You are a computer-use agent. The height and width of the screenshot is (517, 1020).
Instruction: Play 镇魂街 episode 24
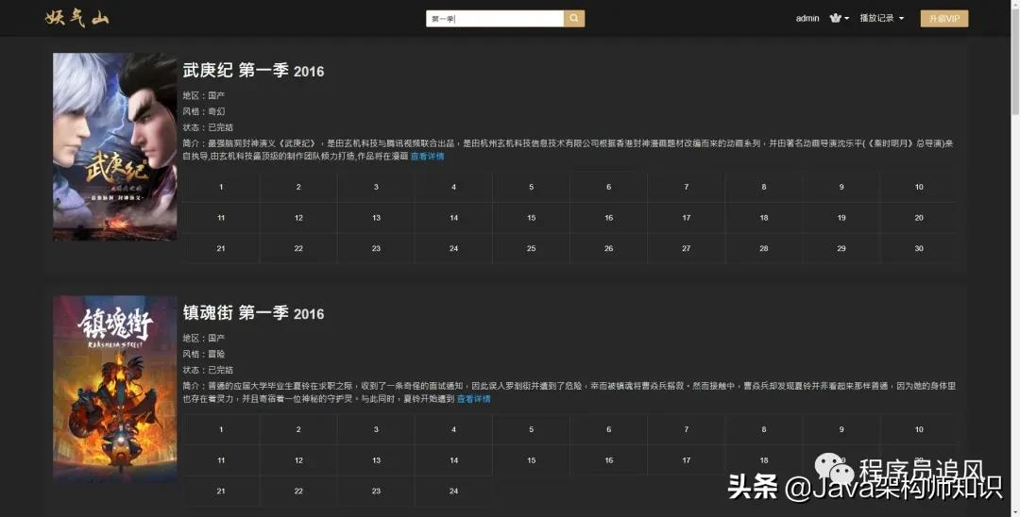coord(453,491)
